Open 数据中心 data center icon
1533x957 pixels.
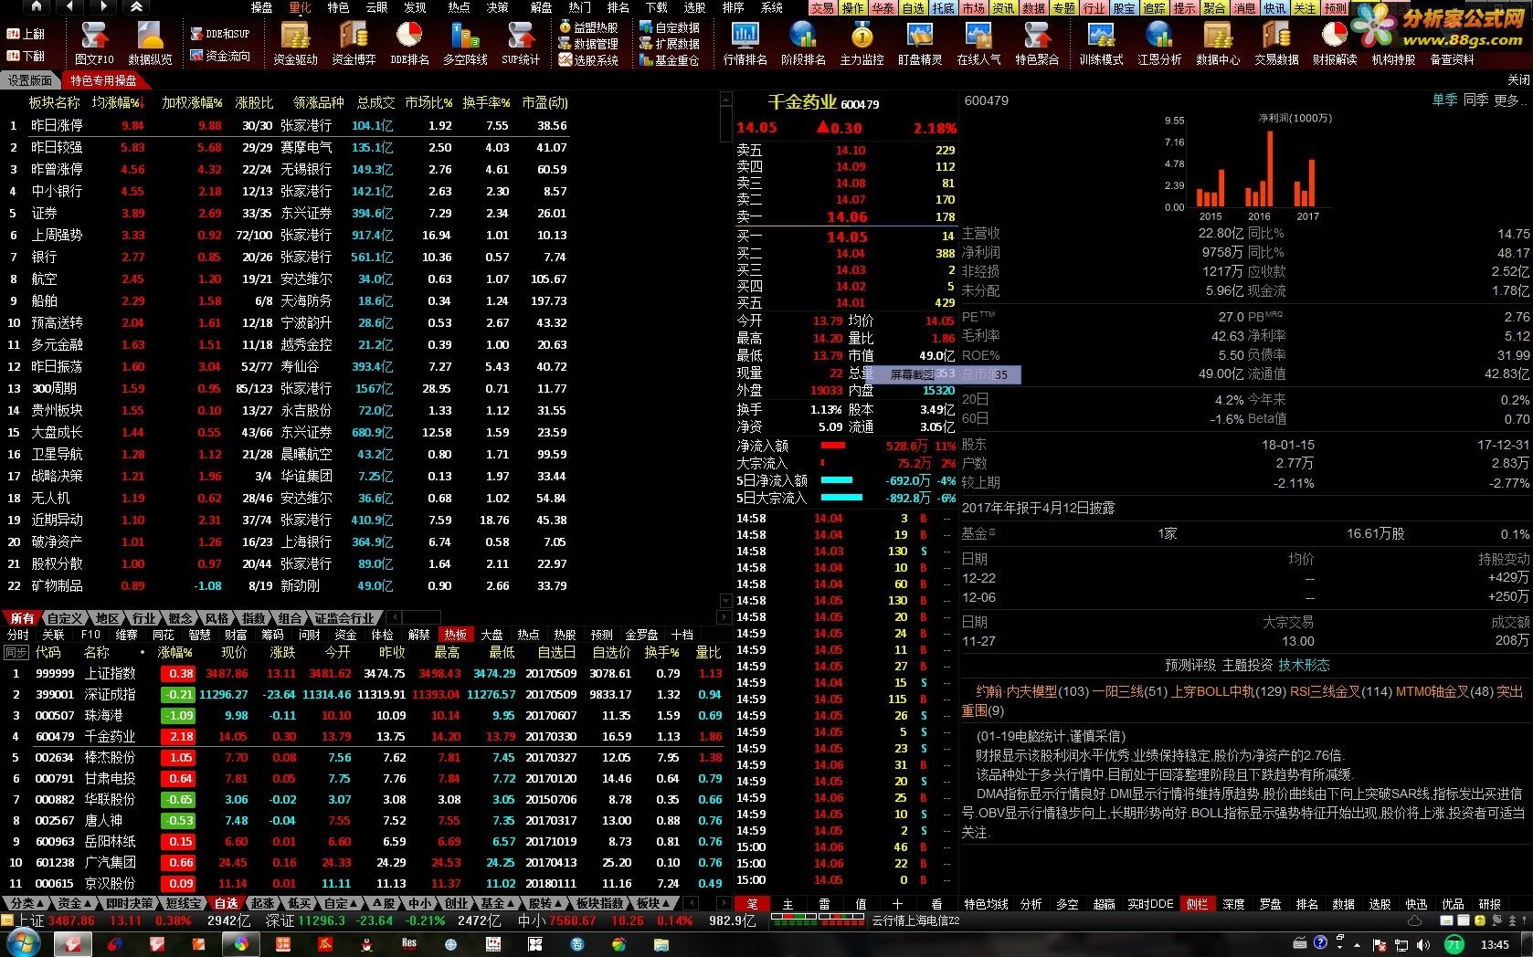pos(1218,43)
